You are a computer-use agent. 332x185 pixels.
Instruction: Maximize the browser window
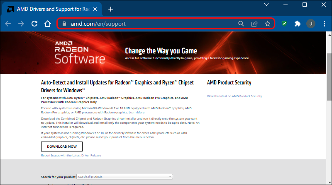pos(305,5)
